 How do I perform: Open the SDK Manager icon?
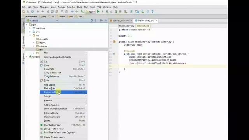(x=142, y=12)
